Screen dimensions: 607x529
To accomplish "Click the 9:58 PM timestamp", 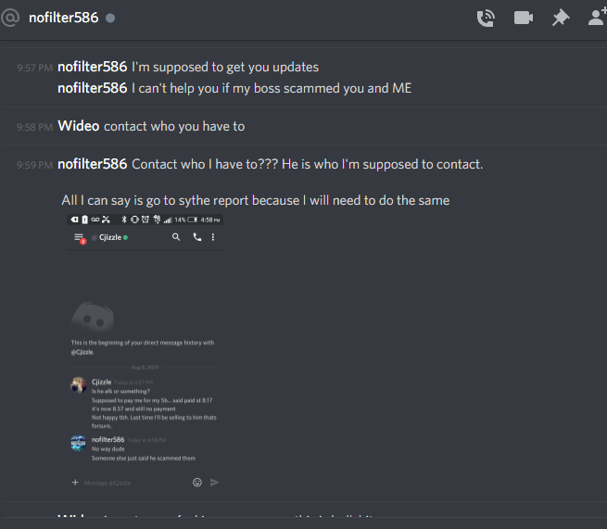I will click(x=34, y=127).
